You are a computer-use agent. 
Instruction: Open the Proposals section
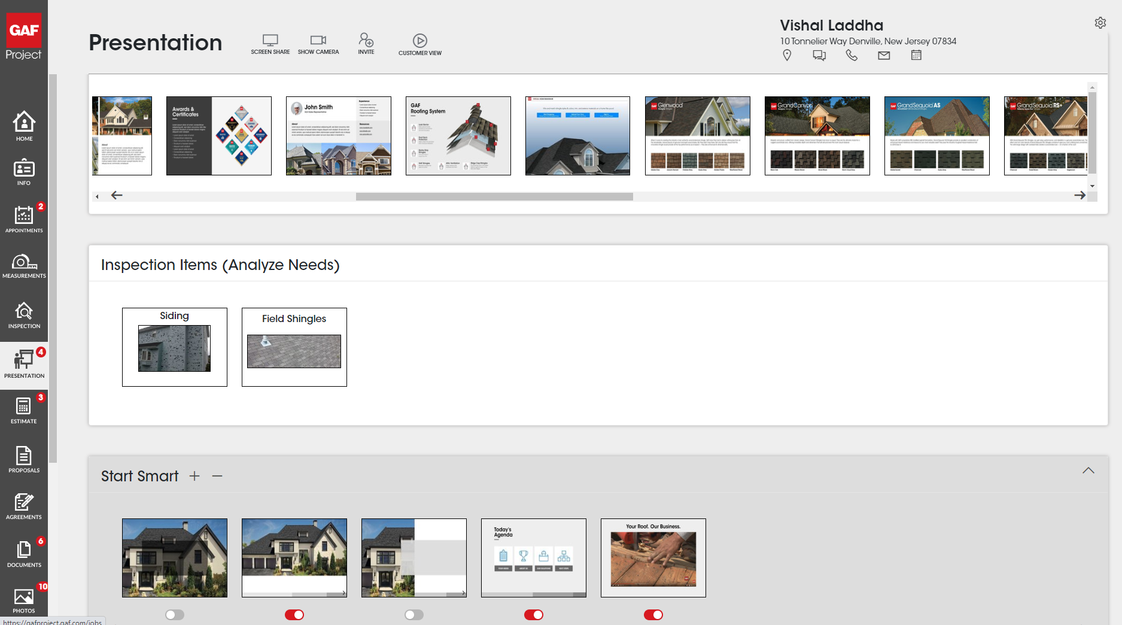coord(24,460)
